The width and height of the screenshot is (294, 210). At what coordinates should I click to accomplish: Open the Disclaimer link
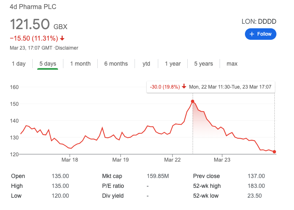pyautogui.click(x=67, y=48)
